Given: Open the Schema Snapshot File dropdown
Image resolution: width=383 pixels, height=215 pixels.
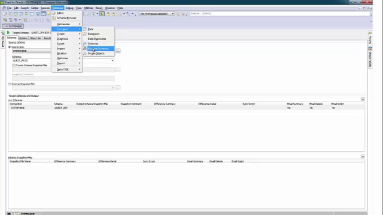Looking at the screenshot, I should click(x=113, y=88).
